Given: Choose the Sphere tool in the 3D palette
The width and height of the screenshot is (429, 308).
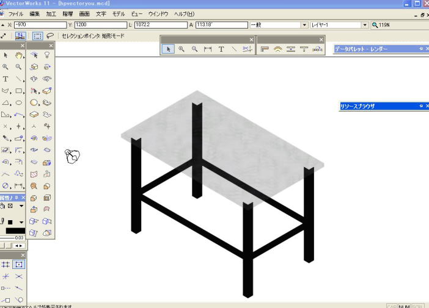Looking at the screenshot, I should coord(34,102).
